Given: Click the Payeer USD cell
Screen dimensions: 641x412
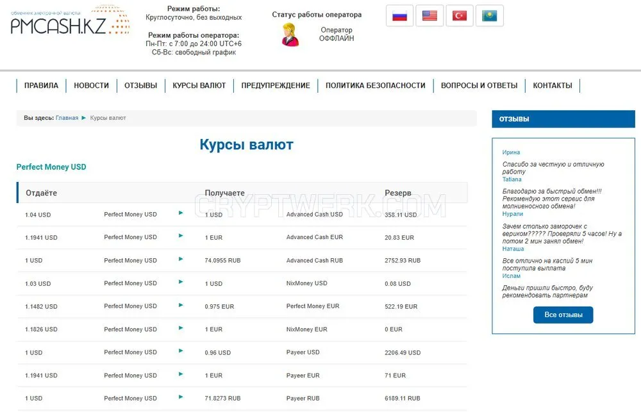Looking at the screenshot, I should tap(303, 352).
